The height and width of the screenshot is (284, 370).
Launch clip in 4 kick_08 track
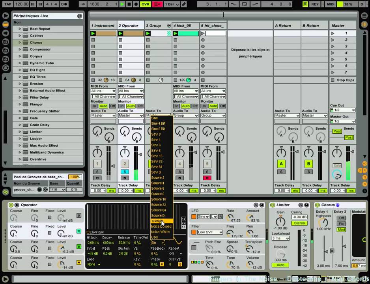pyautogui.click(x=175, y=34)
